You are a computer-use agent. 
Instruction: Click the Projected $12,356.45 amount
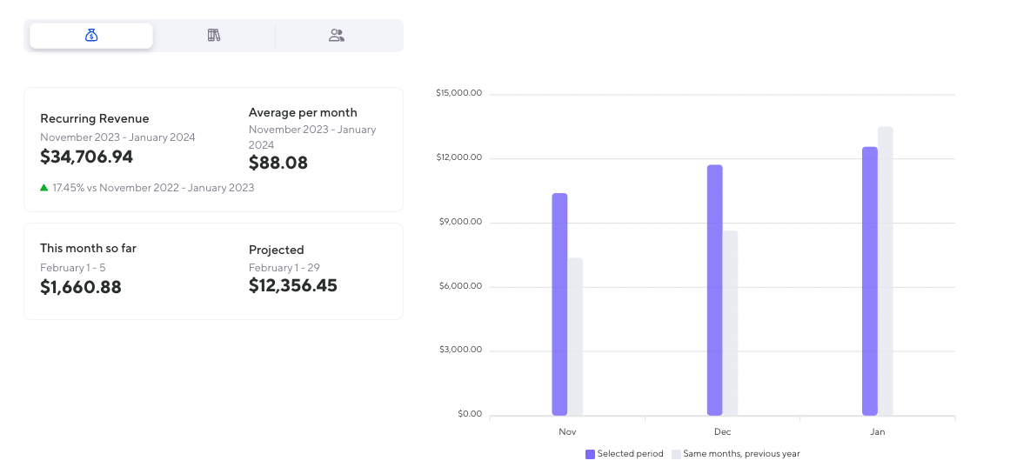pos(293,286)
